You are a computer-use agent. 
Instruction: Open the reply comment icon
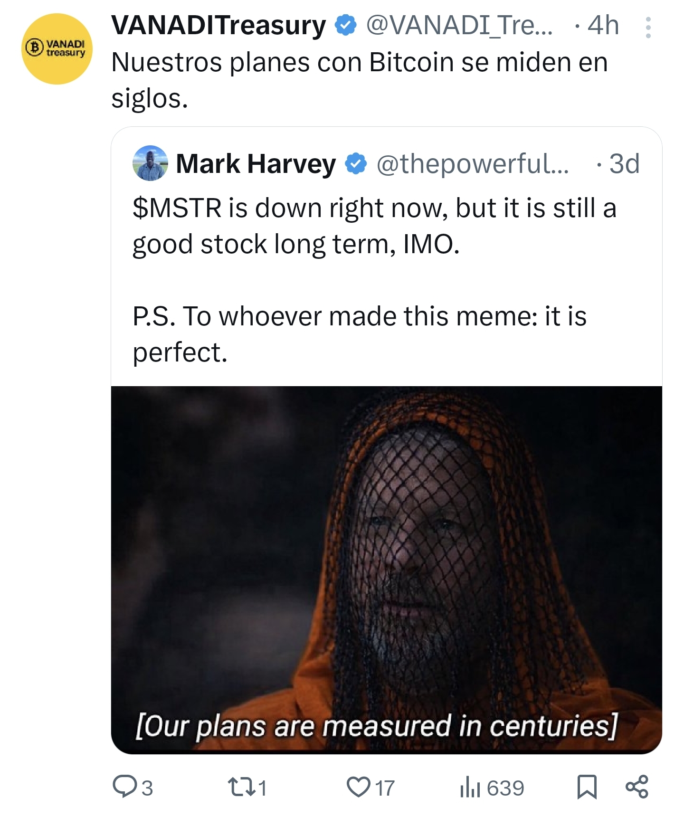click(x=124, y=787)
